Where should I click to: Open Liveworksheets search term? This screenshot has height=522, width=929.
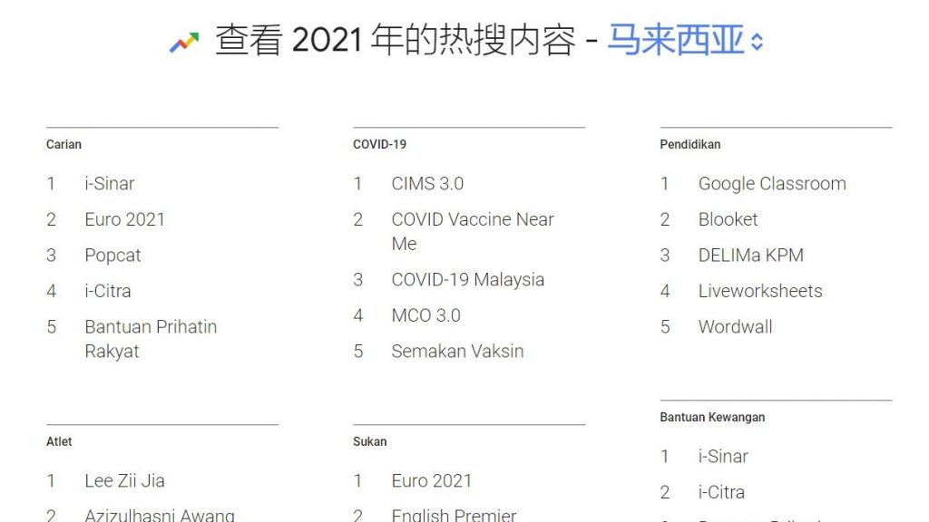tap(760, 291)
